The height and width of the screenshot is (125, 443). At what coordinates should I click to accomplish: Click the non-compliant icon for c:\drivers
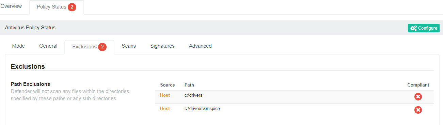pos(418,97)
